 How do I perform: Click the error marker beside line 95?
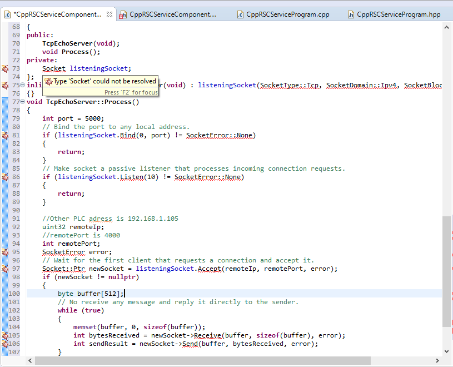tap(5, 252)
